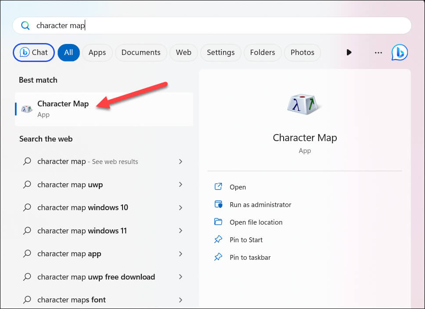The image size is (425, 309).
Task: Click search icon beside 'character map uwp'
Action: pos(27,185)
